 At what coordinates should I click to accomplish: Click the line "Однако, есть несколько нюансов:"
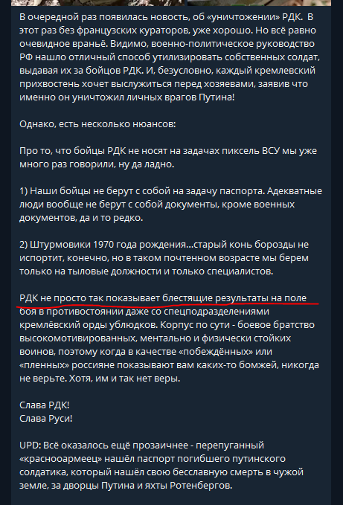[97, 124]
